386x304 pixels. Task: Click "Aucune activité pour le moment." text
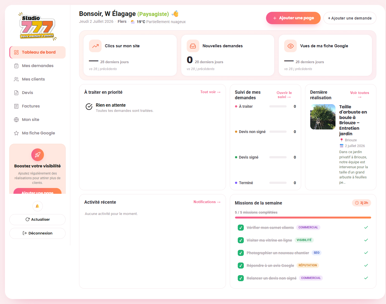pyautogui.click(x=111, y=214)
